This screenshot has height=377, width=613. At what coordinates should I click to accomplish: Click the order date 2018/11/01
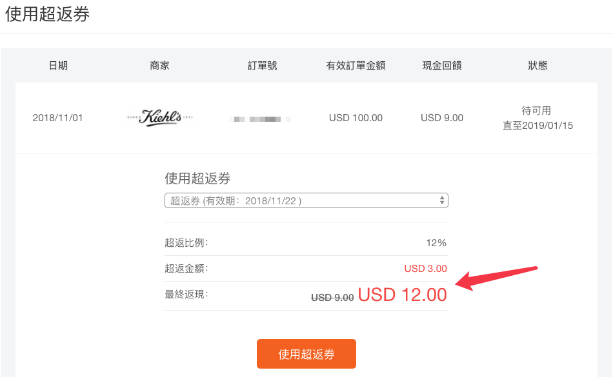pos(57,118)
